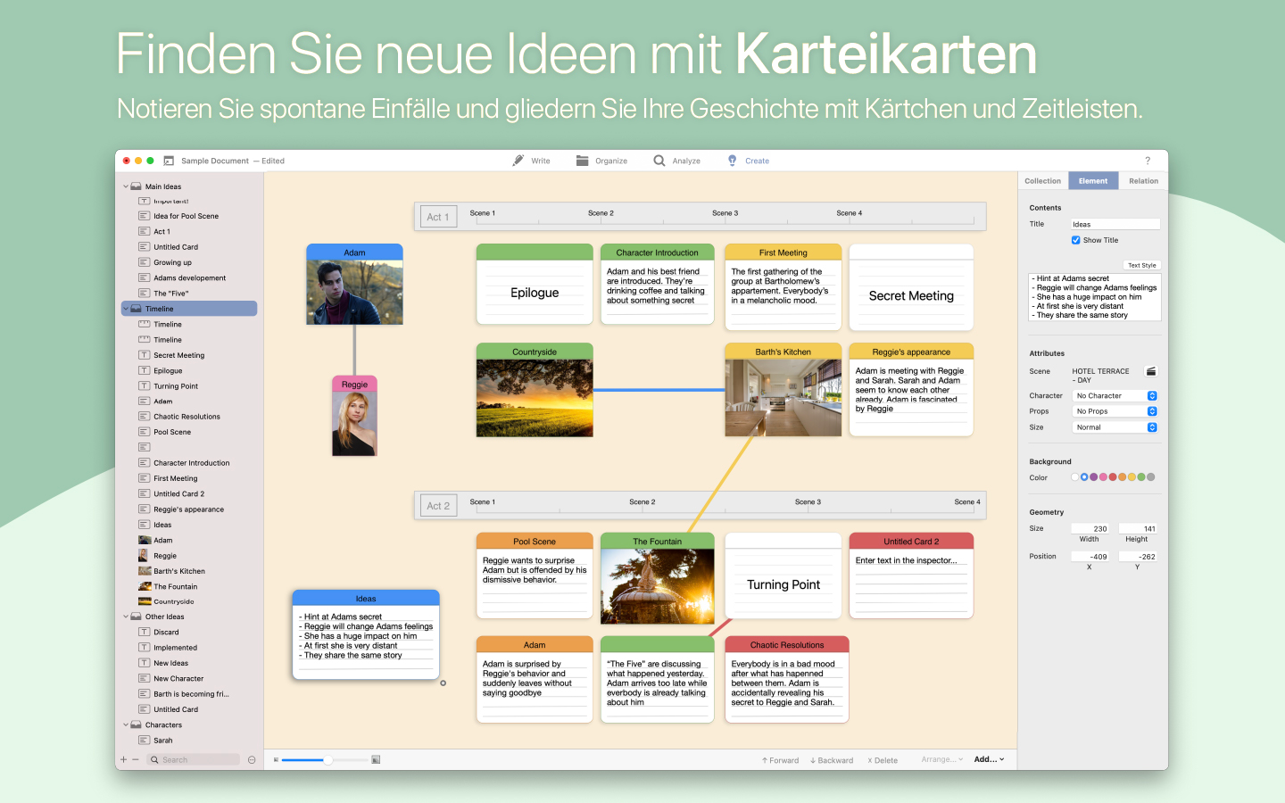Add a new item with the plus icon
Screen dimensions: 1285x803
[124, 760]
